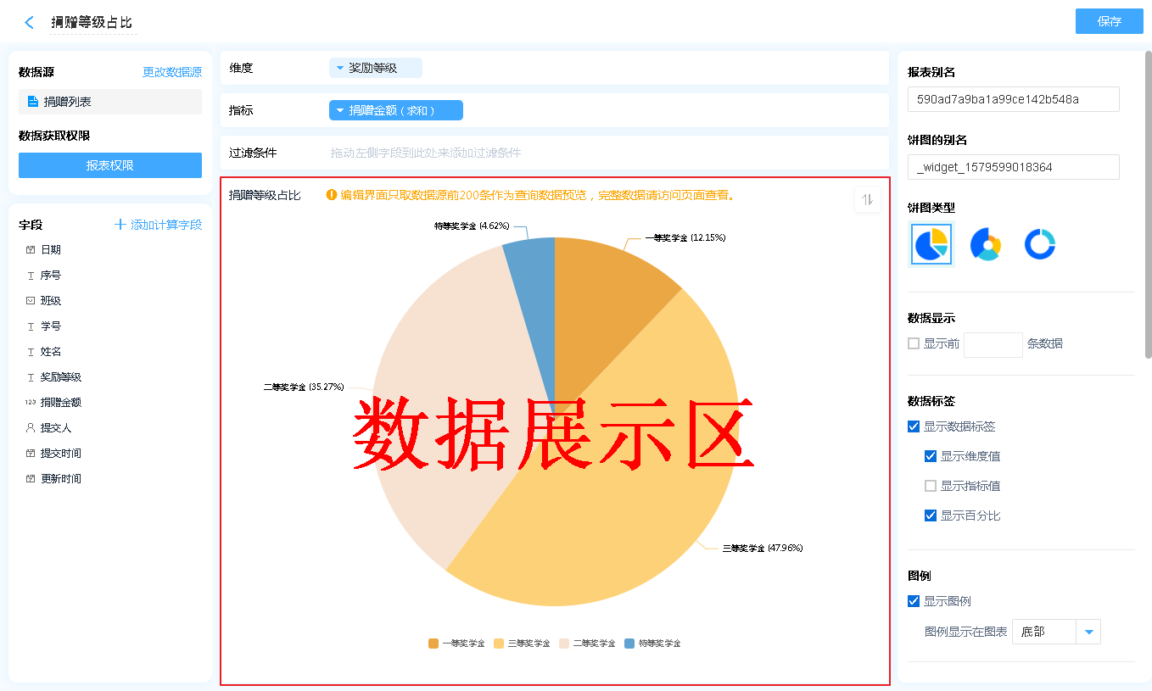Click the 报表别名 input field
The width and height of the screenshot is (1152, 691).
click(x=1013, y=99)
